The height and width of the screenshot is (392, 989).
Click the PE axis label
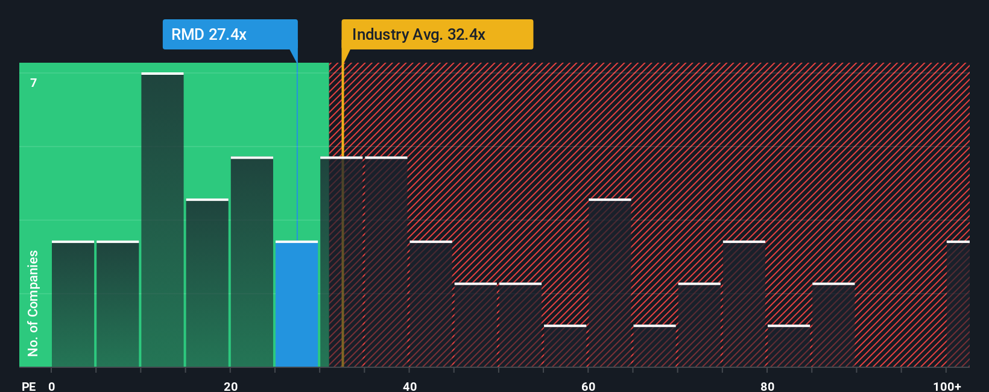28,386
